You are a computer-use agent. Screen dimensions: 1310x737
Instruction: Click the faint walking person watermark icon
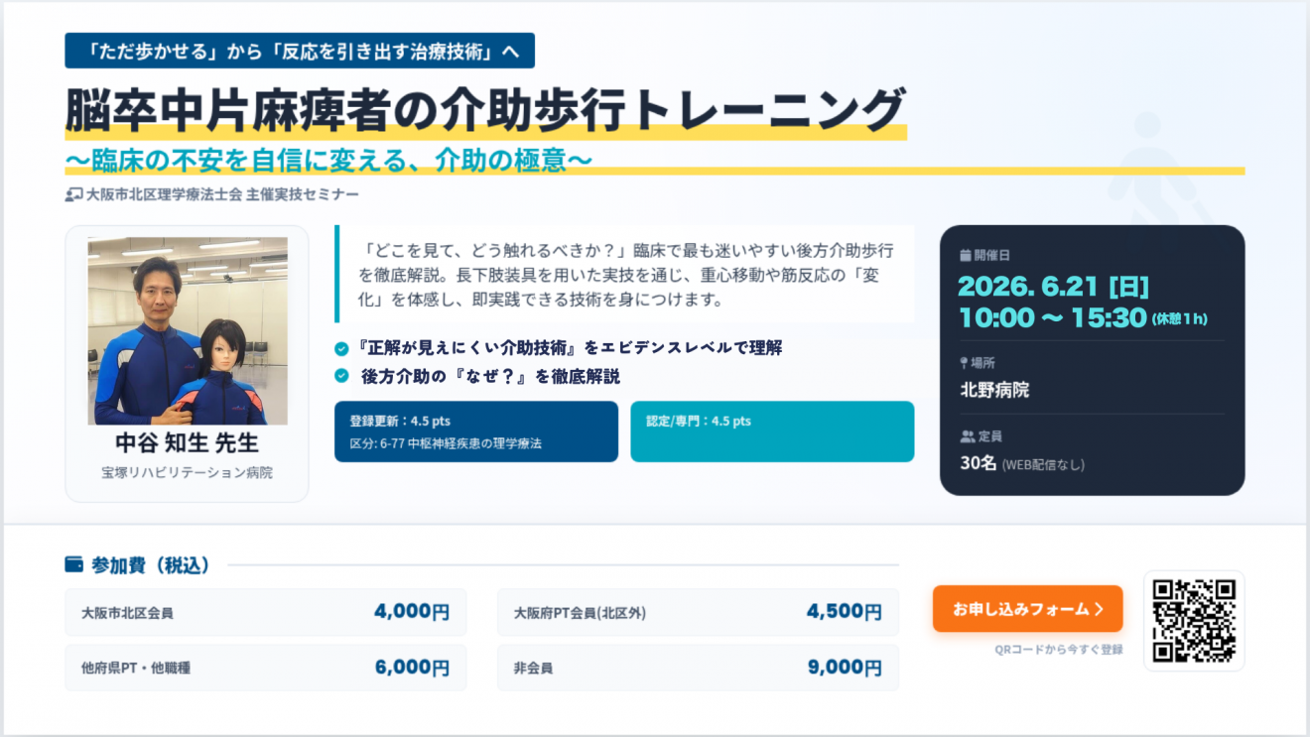(1156, 169)
